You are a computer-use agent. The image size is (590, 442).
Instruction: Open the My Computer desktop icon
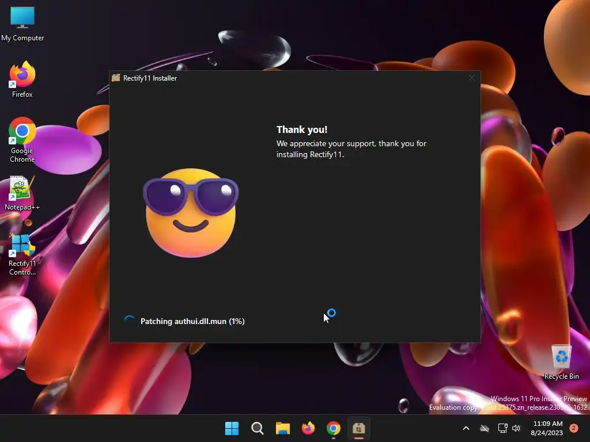point(22,24)
